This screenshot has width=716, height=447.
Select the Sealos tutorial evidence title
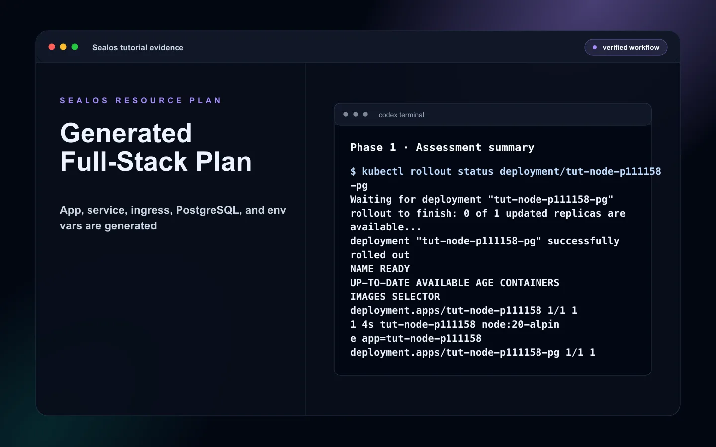[x=138, y=48]
